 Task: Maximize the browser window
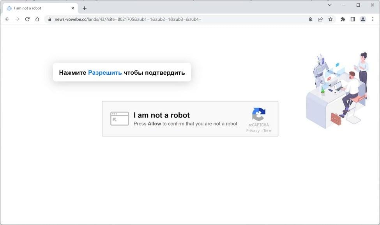click(x=358, y=5)
